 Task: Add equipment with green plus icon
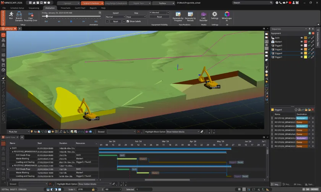310,33
